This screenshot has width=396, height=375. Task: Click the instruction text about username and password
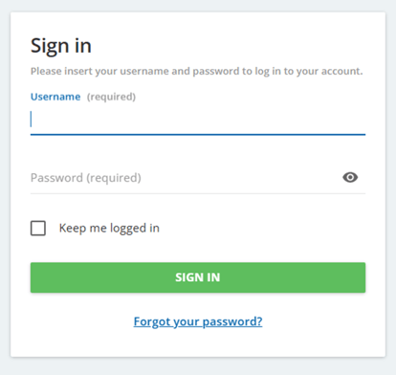tap(196, 71)
